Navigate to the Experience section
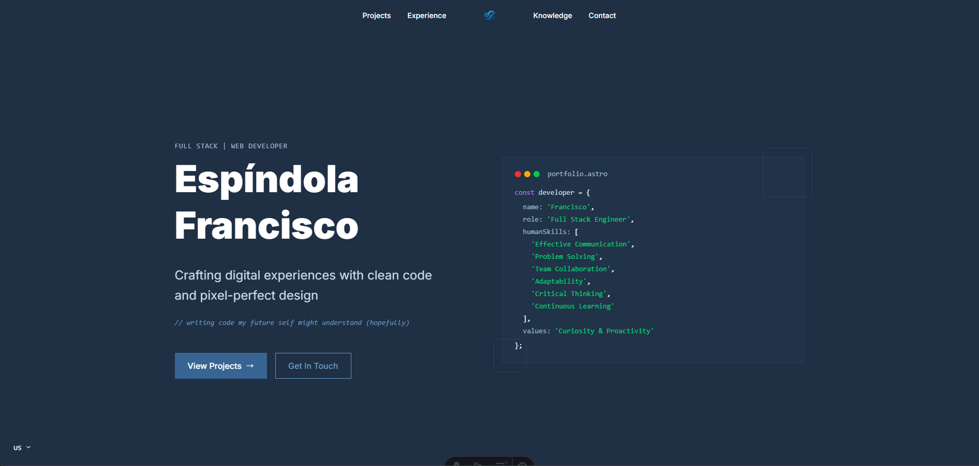This screenshot has width=979, height=466. (x=426, y=15)
